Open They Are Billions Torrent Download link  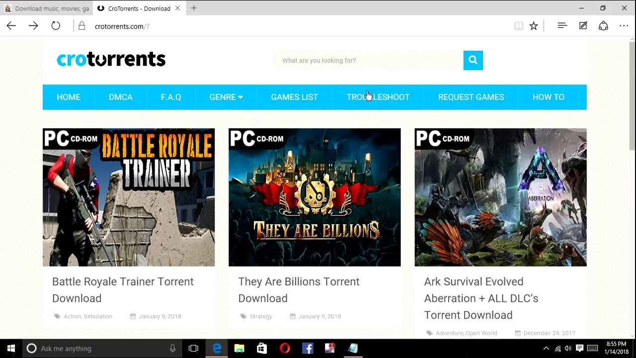[x=299, y=290]
